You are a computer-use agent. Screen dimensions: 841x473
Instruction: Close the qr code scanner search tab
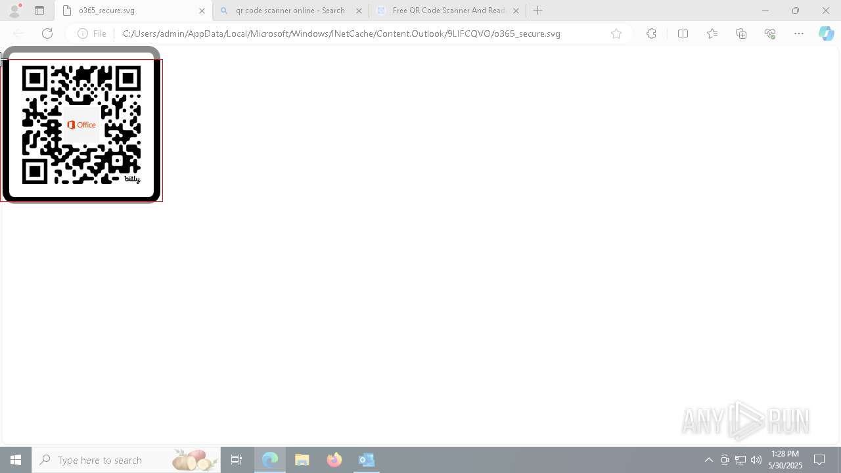point(359,11)
